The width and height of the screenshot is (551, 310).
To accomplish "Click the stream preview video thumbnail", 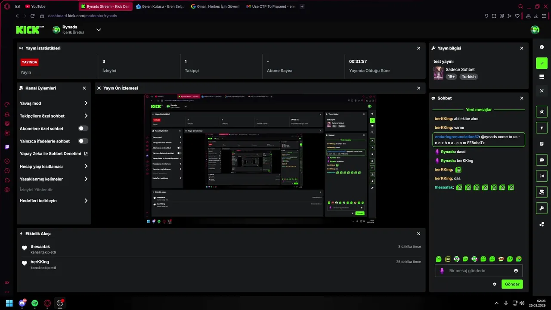I will point(260,159).
